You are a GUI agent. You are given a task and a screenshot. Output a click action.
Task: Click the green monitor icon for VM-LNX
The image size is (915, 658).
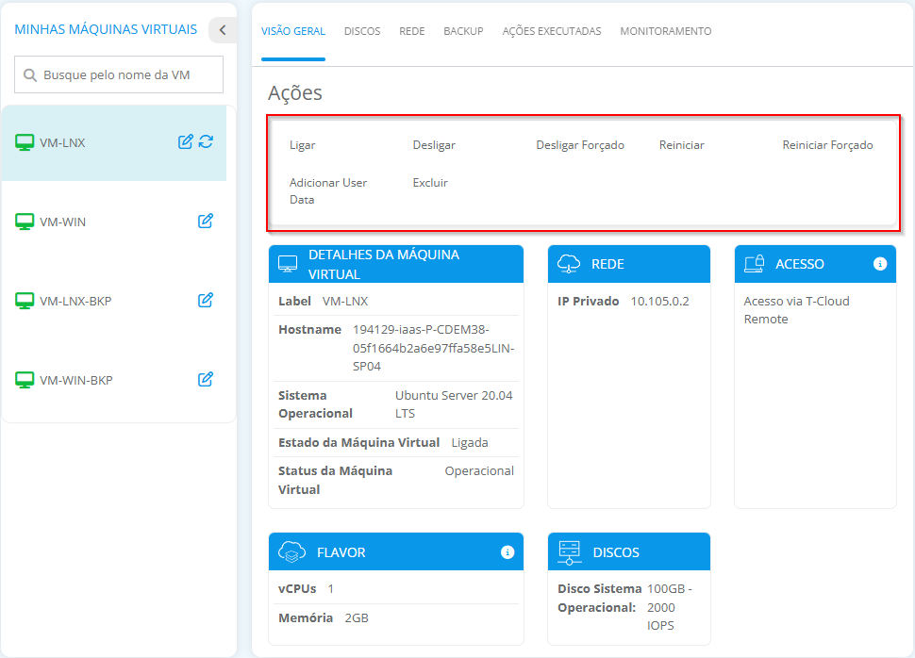[25, 142]
